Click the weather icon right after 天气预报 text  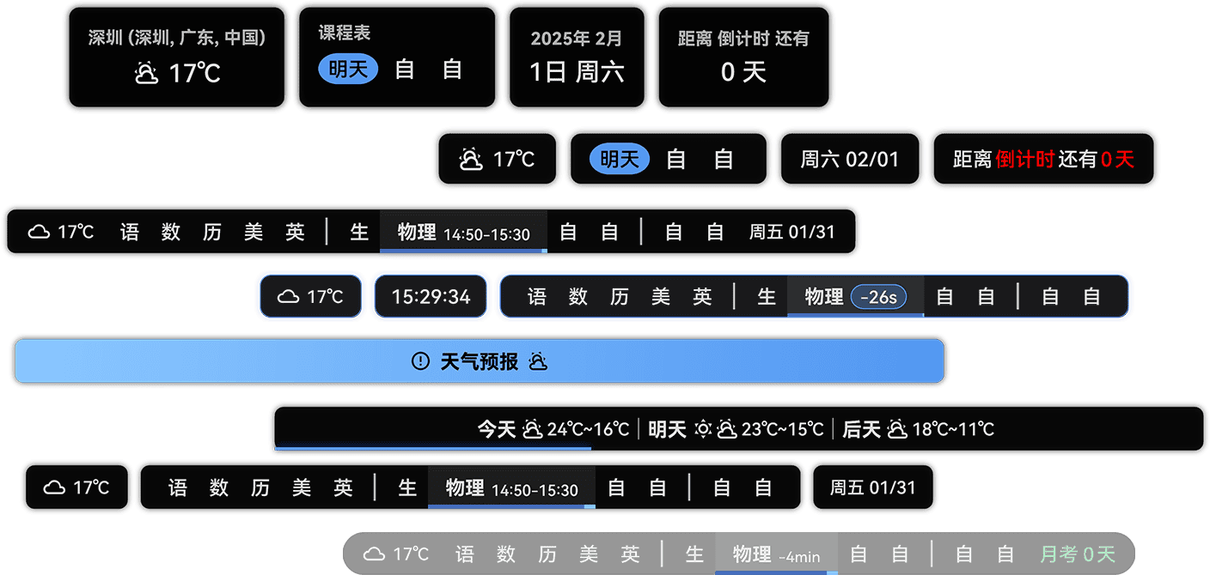coord(538,361)
